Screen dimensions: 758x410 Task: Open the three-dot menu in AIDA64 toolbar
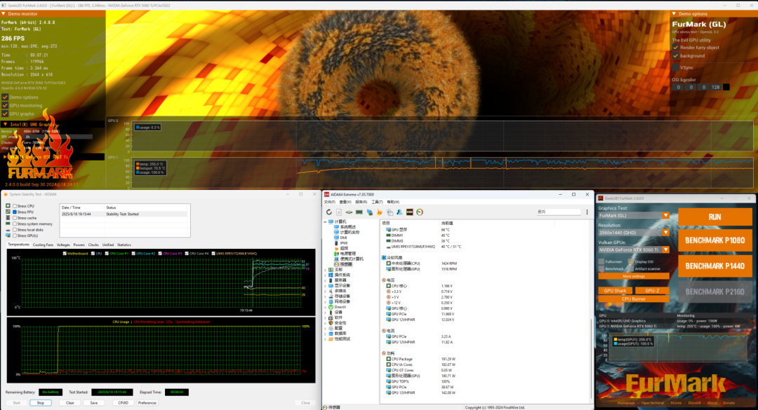click(587, 212)
